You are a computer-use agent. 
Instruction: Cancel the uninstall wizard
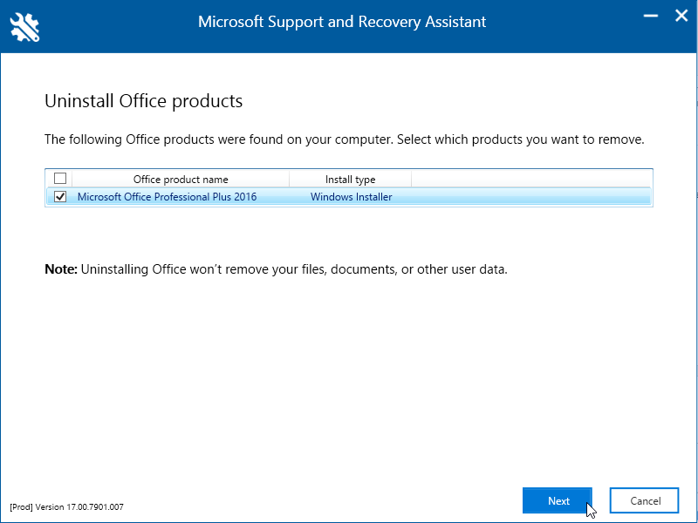(x=644, y=500)
